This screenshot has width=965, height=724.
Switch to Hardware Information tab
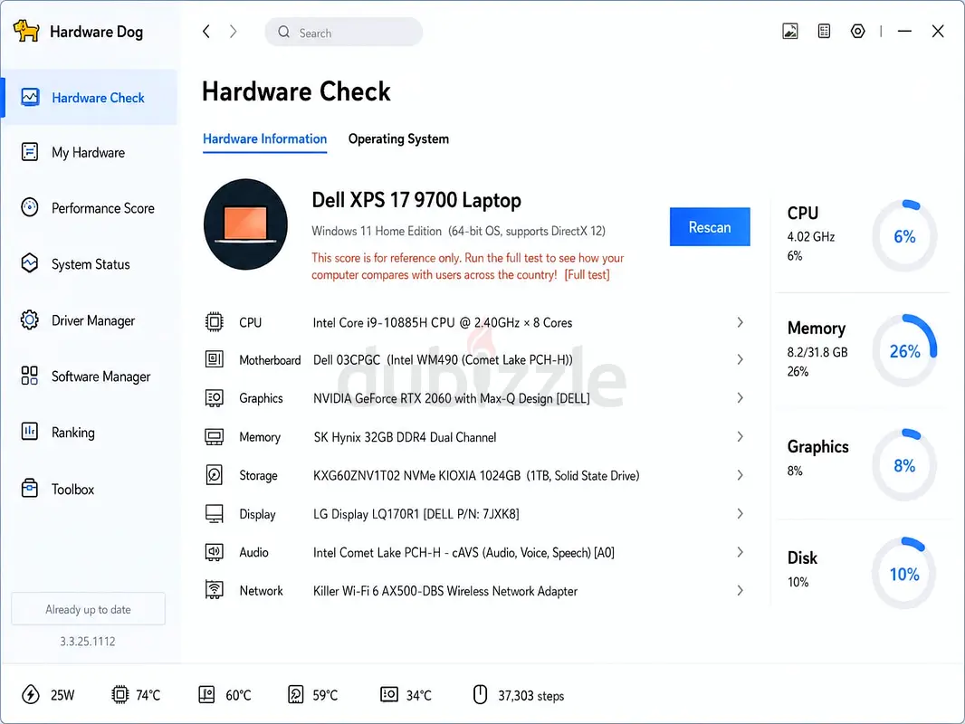click(x=264, y=139)
